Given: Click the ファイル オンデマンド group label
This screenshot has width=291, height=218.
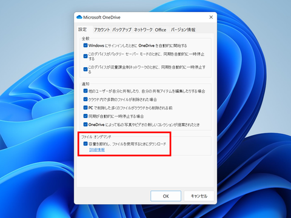Looking at the screenshot, I should (96, 137).
